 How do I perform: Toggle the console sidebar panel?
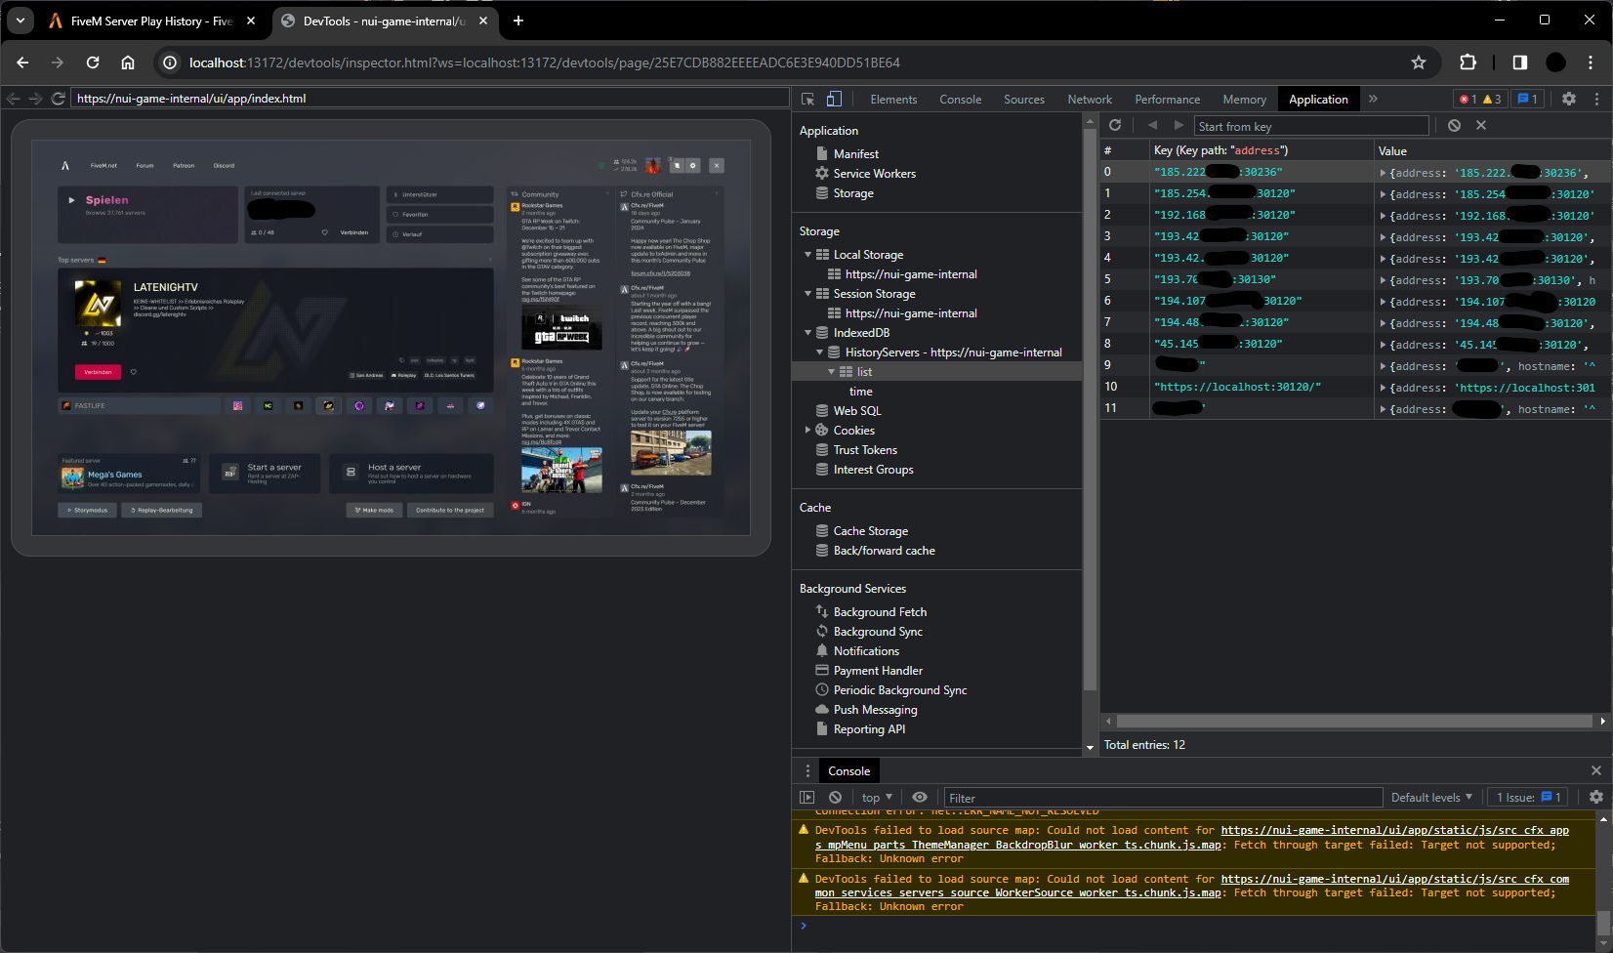click(x=806, y=798)
